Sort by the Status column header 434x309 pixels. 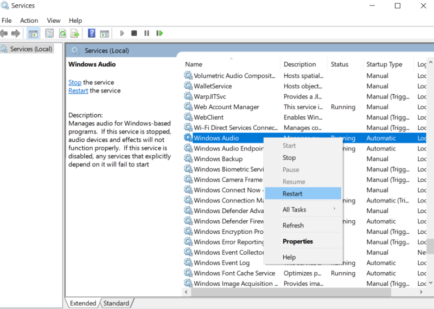pyautogui.click(x=345, y=64)
